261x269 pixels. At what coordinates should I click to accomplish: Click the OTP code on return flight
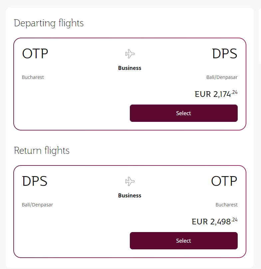tap(224, 181)
